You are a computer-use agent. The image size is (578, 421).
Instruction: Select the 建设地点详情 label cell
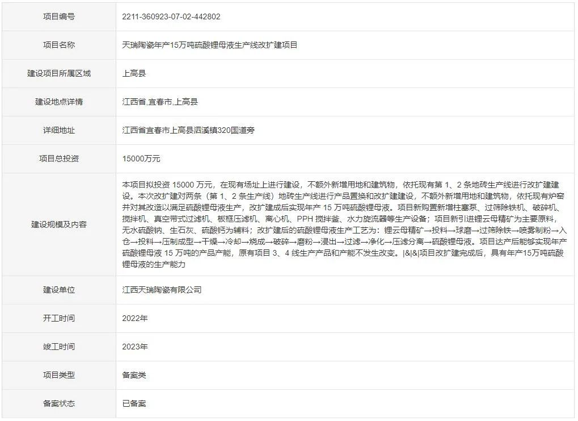tap(59, 102)
